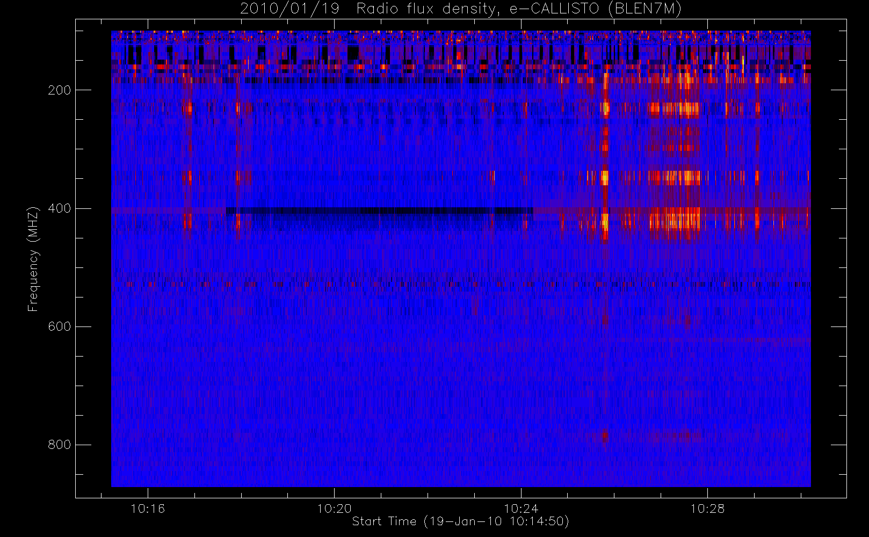Click the '600' frequency tick label

(x=59, y=326)
